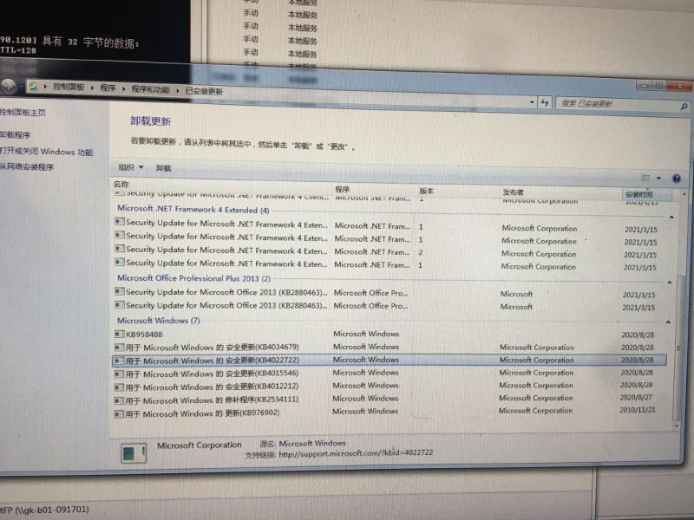Image resolution: width=694 pixels, height=520 pixels.
Task: Click the icon beside the KB2534111 hotfix
Action: coord(118,400)
